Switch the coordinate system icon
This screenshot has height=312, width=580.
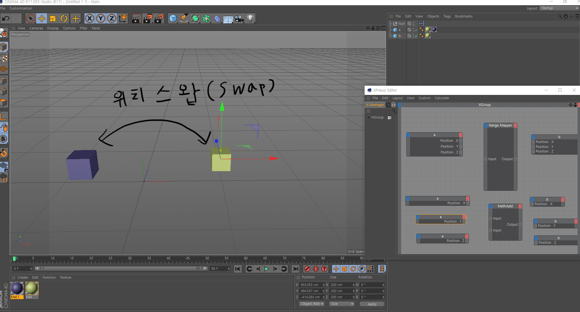pyautogui.click(x=123, y=19)
